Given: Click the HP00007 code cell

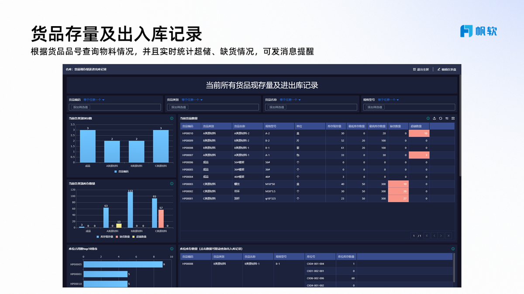Looking at the screenshot, I should (190, 155).
